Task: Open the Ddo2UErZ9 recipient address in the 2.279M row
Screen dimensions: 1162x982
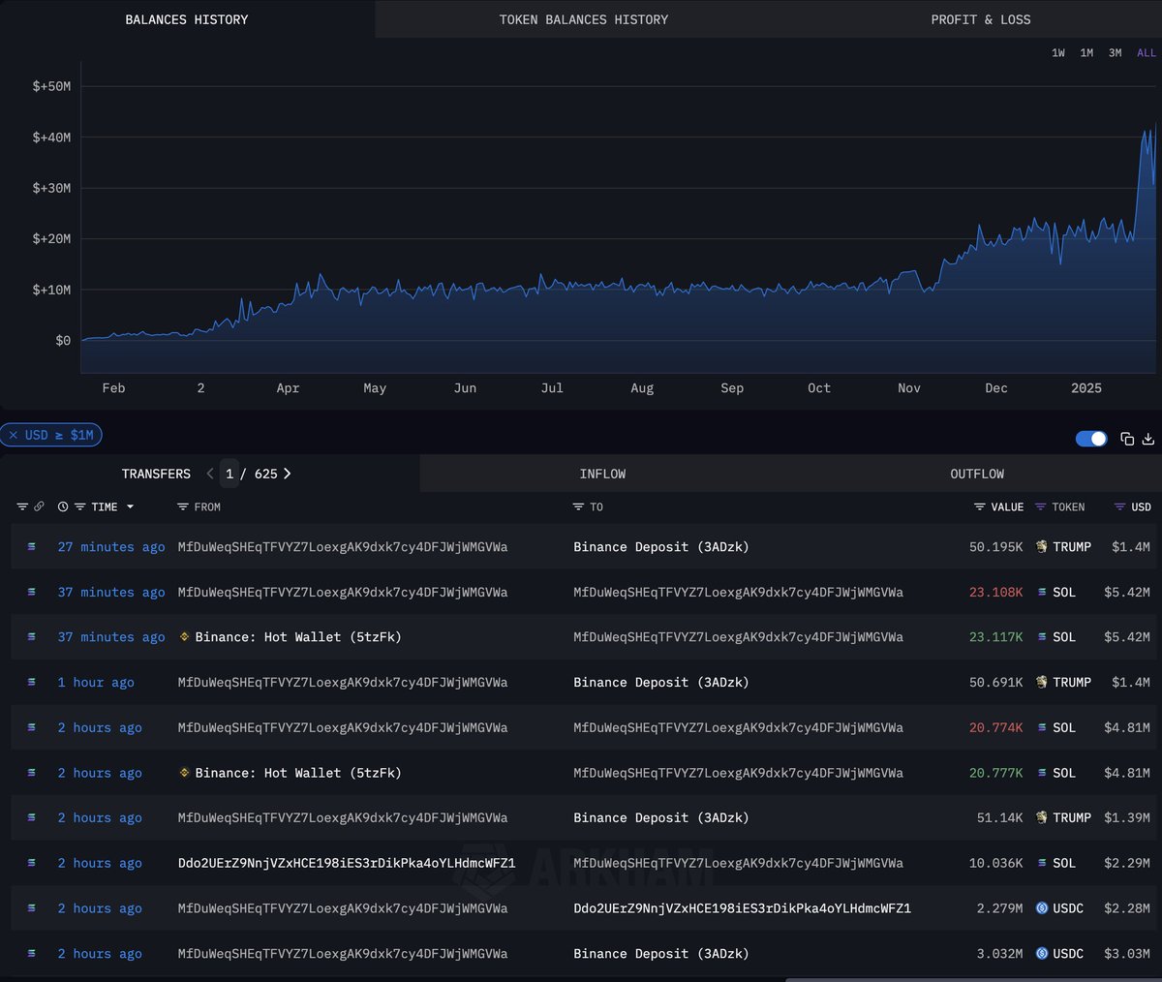Action: click(742, 907)
